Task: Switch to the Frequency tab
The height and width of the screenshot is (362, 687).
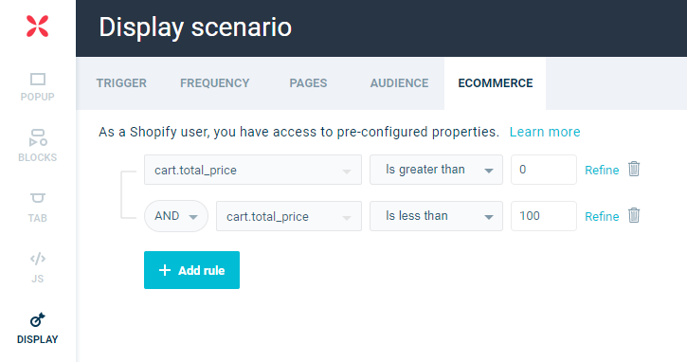Action: (215, 83)
